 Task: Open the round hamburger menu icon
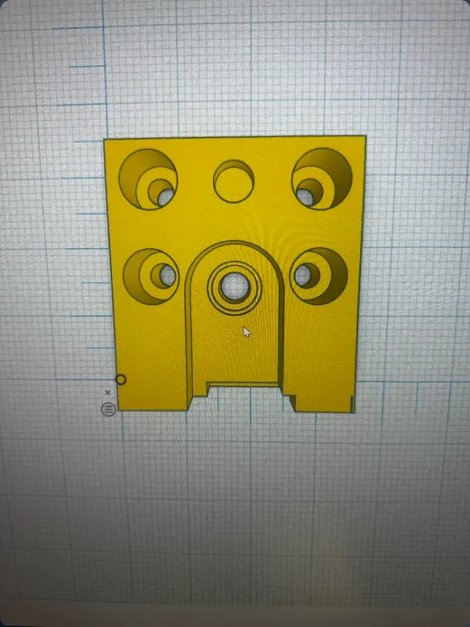point(108,409)
